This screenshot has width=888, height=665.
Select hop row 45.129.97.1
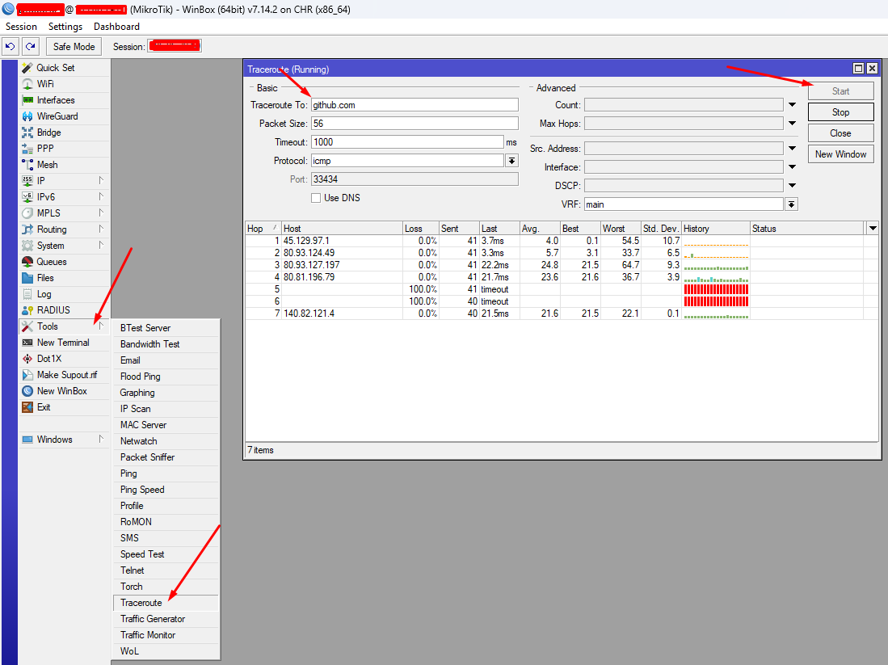562,241
